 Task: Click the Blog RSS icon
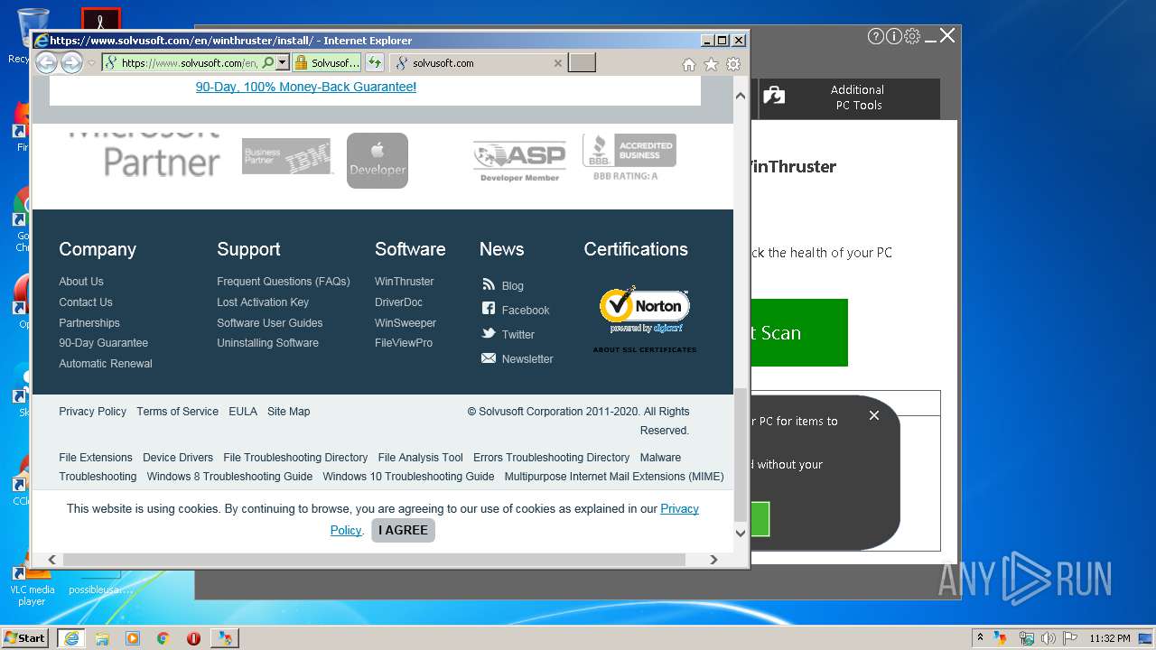(x=489, y=284)
